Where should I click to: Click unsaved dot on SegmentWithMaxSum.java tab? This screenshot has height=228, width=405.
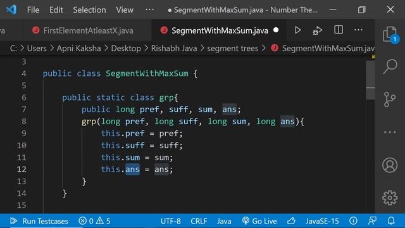coord(276,30)
